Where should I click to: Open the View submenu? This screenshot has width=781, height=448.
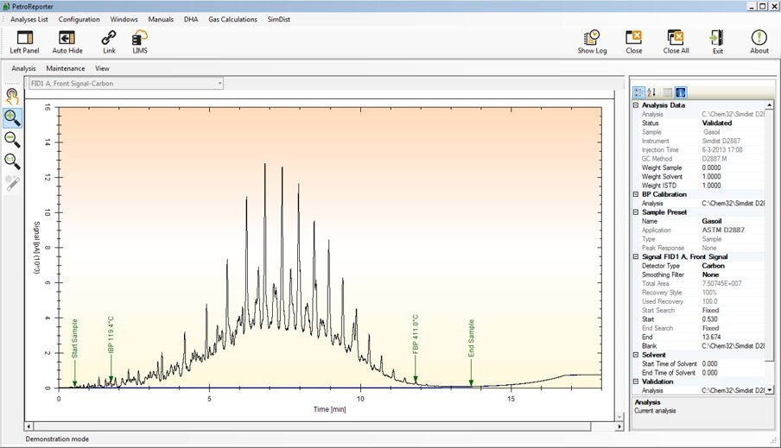[x=102, y=68]
